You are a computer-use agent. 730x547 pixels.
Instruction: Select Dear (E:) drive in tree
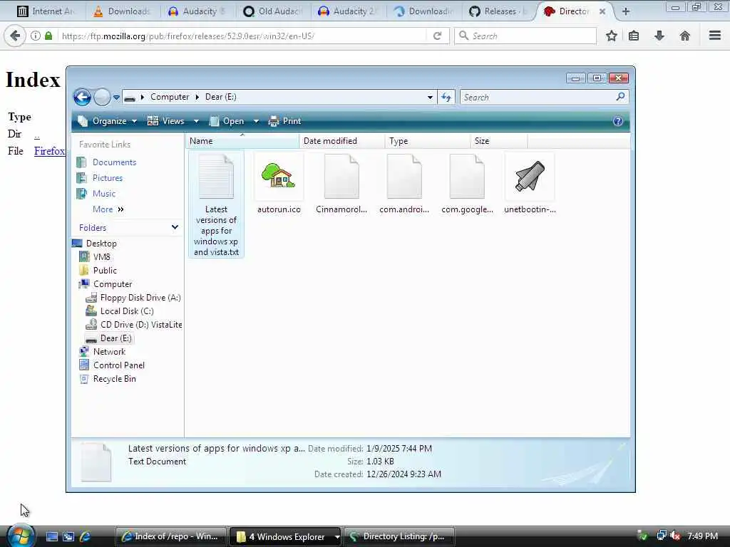pos(116,338)
